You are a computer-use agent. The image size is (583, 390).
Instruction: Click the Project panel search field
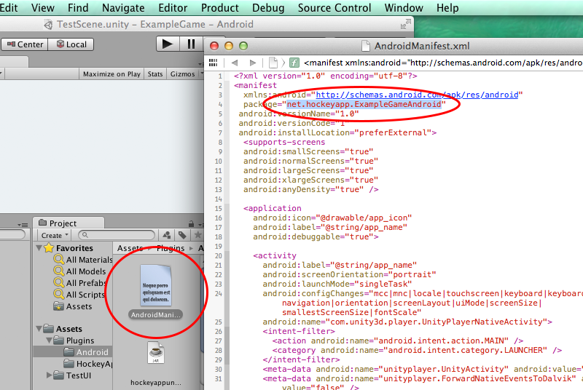[117, 235]
